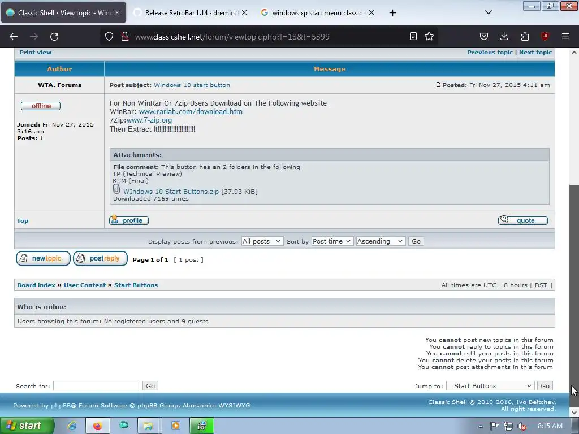The image size is (579, 434).
Task: Open the file explorer taskbar icon
Action: (149, 426)
